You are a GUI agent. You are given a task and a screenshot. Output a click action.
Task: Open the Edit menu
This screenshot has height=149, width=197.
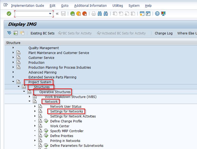(52, 6)
